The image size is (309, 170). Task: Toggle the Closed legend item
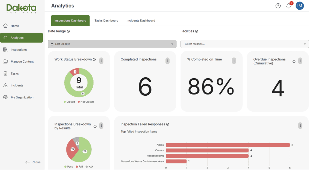[69, 102]
